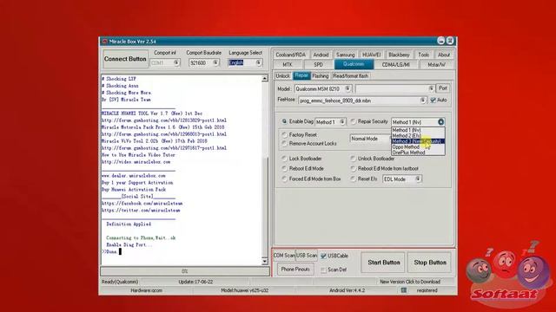Image resolution: width=556 pixels, height=312 pixels.
Task: Choose highlighted Method 3 list item
Action: point(418,141)
